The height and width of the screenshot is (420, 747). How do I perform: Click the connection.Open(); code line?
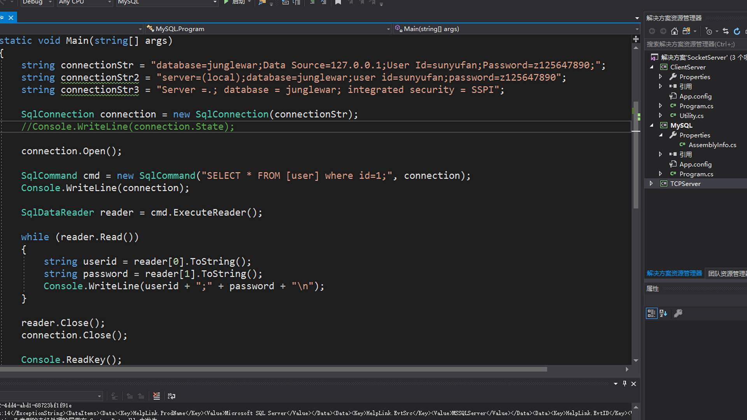pyautogui.click(x=72, y=151)
